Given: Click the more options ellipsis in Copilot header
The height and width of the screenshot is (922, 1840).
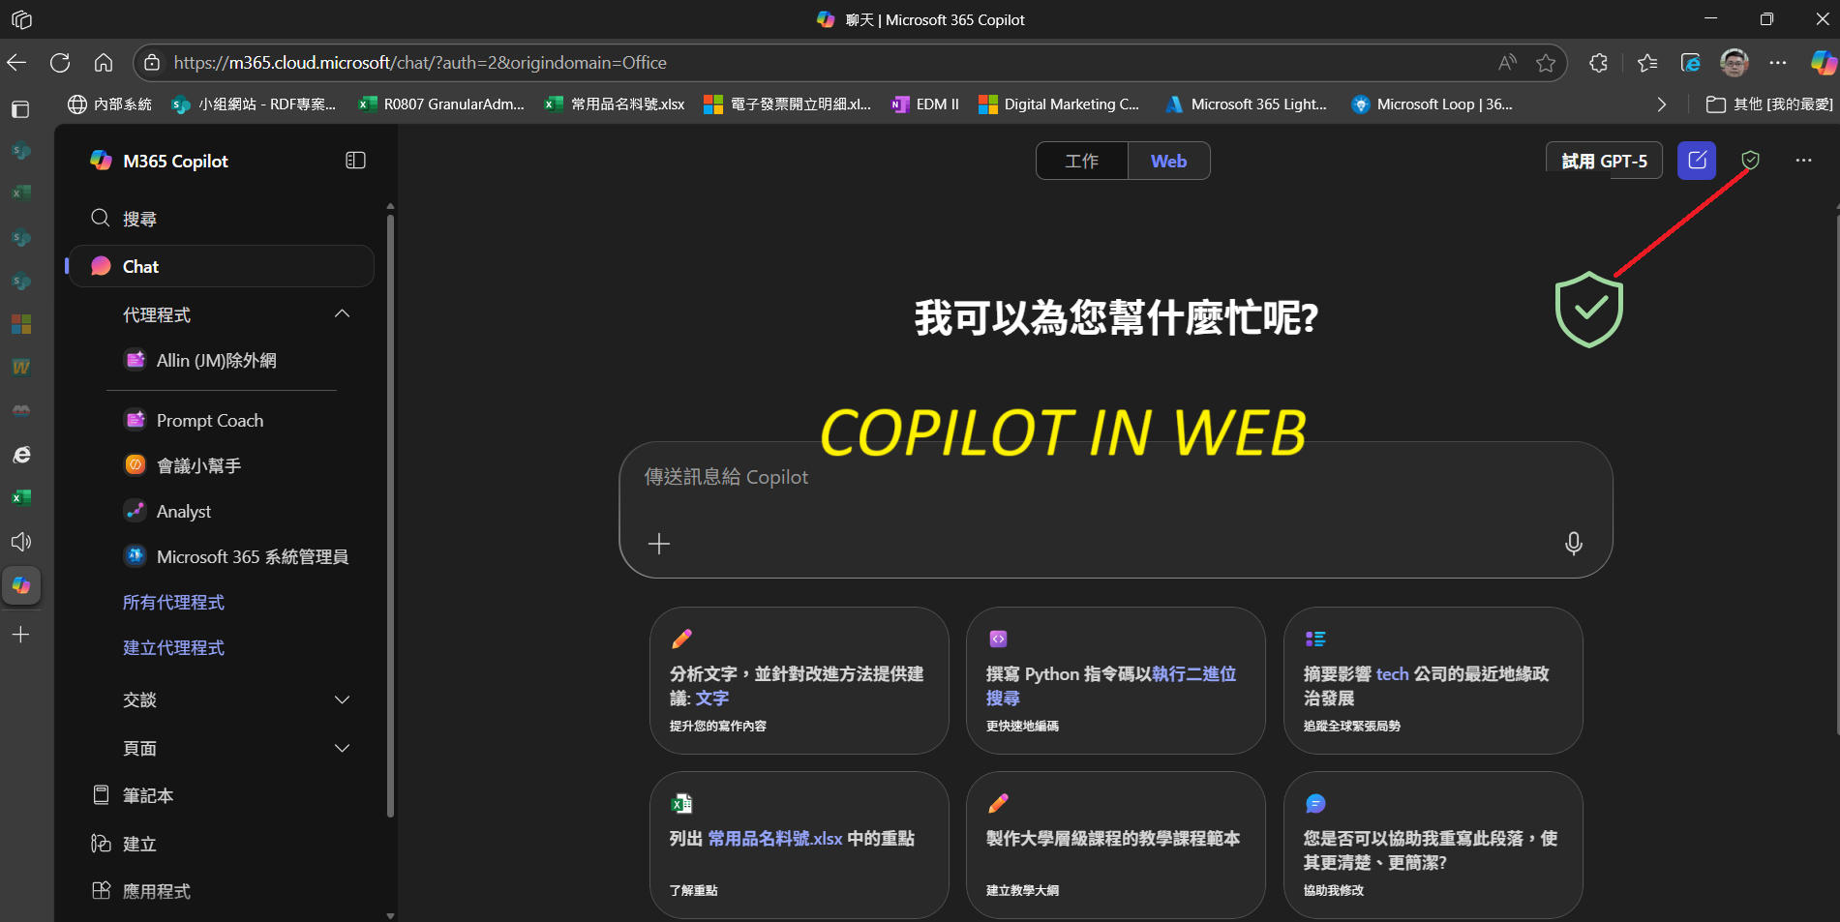Looking at the screenshot, I should pos(1802,161).
